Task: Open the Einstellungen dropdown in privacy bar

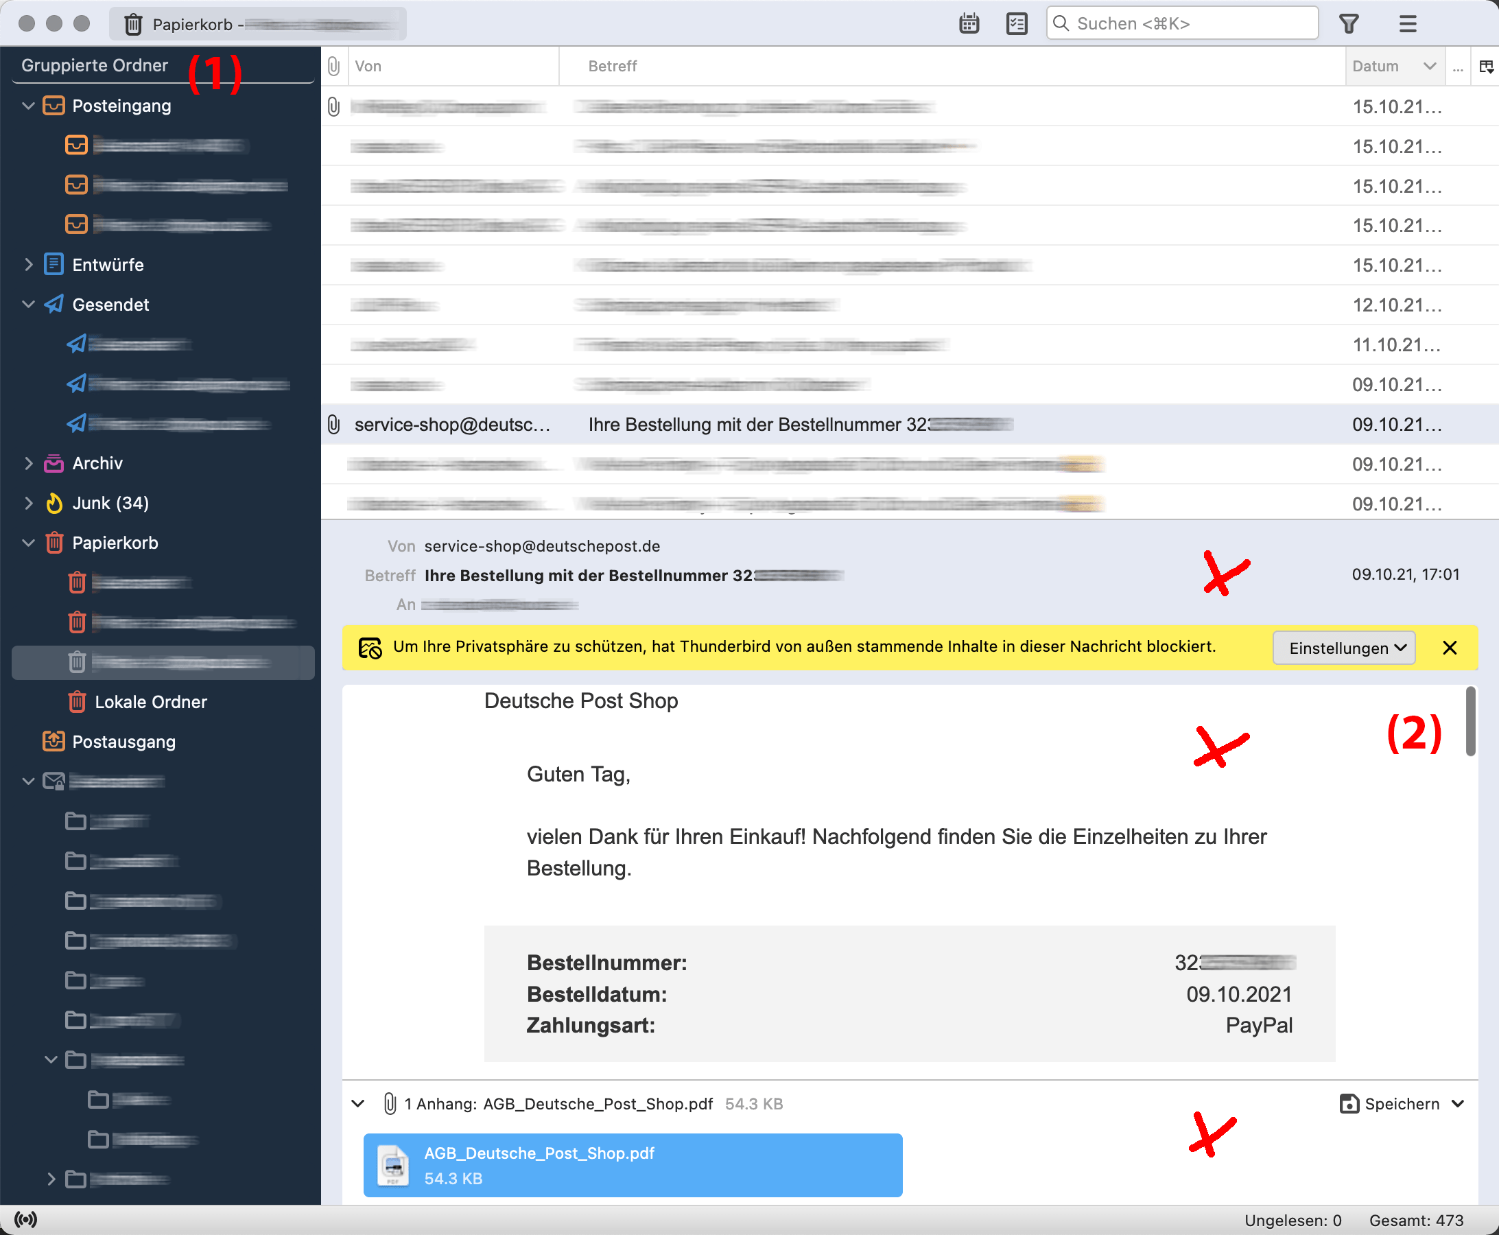Action: pos(1343,648)
